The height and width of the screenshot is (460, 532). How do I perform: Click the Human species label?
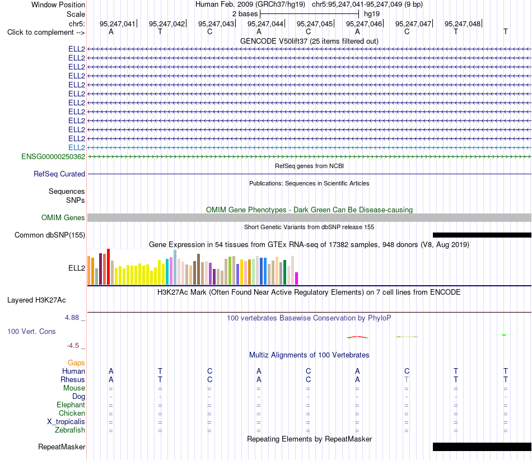click(x=73, y=371)
